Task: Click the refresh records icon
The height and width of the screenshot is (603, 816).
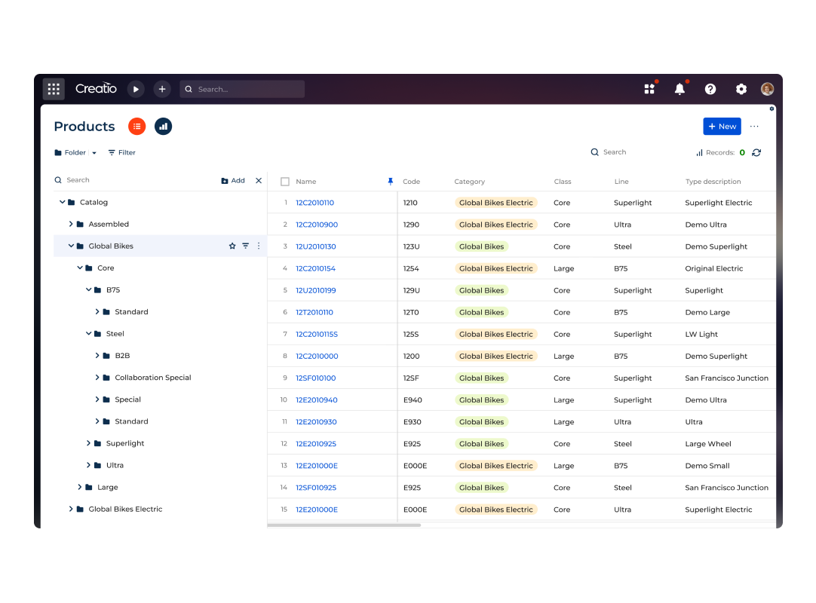Action: tap(756, 152)
